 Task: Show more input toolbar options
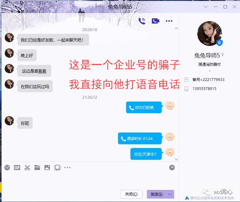coord(67,168)
